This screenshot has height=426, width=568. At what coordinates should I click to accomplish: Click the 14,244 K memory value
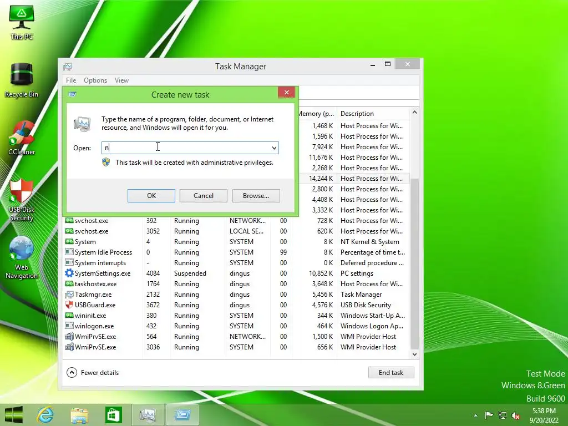321,178
